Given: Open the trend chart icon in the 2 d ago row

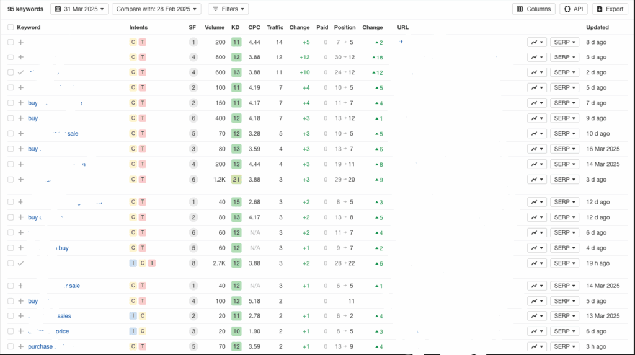Looking at the screenshot, I should tap(537, 72).
